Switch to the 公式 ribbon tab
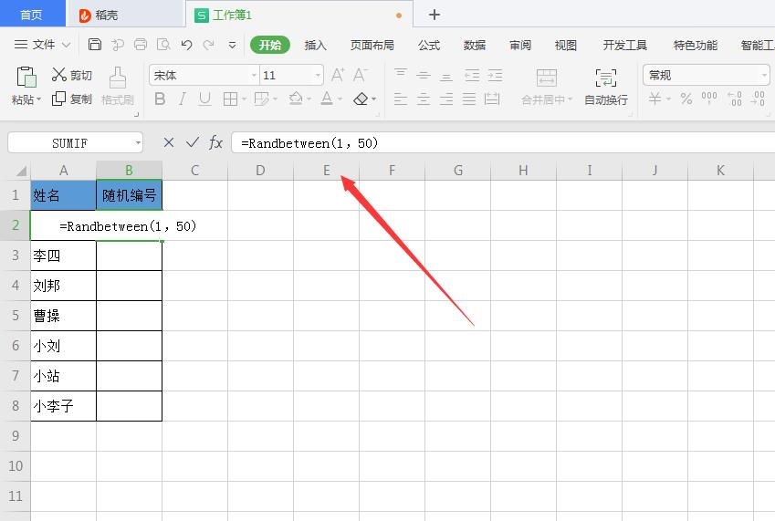 (x=428, y=45)
